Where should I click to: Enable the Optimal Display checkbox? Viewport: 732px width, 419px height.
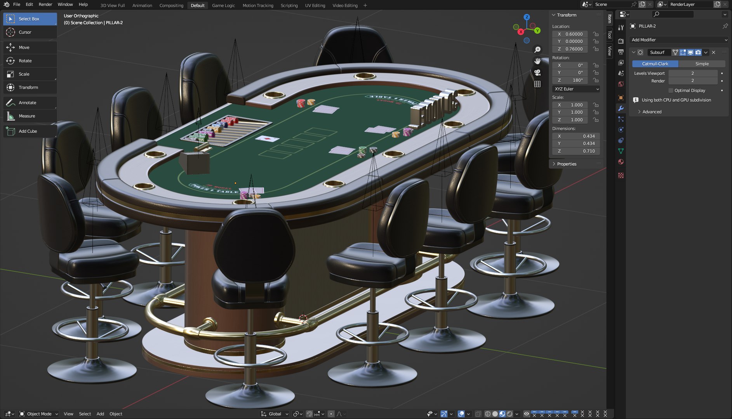(671, 90)
